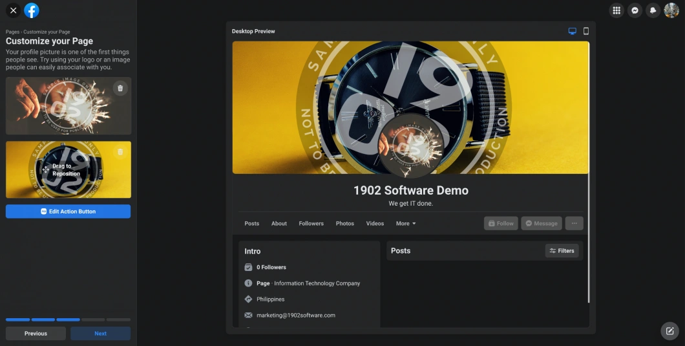The width and height of the screenshot is (685, 346).
Task: Click the info icon beside Page category
Action: pyautogui.click(x=248, y=283)
